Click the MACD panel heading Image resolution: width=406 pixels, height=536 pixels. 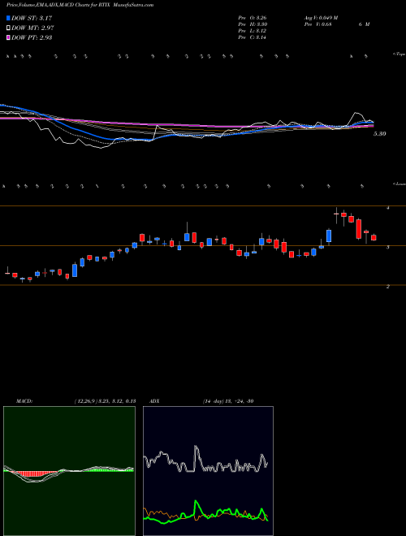24,401
